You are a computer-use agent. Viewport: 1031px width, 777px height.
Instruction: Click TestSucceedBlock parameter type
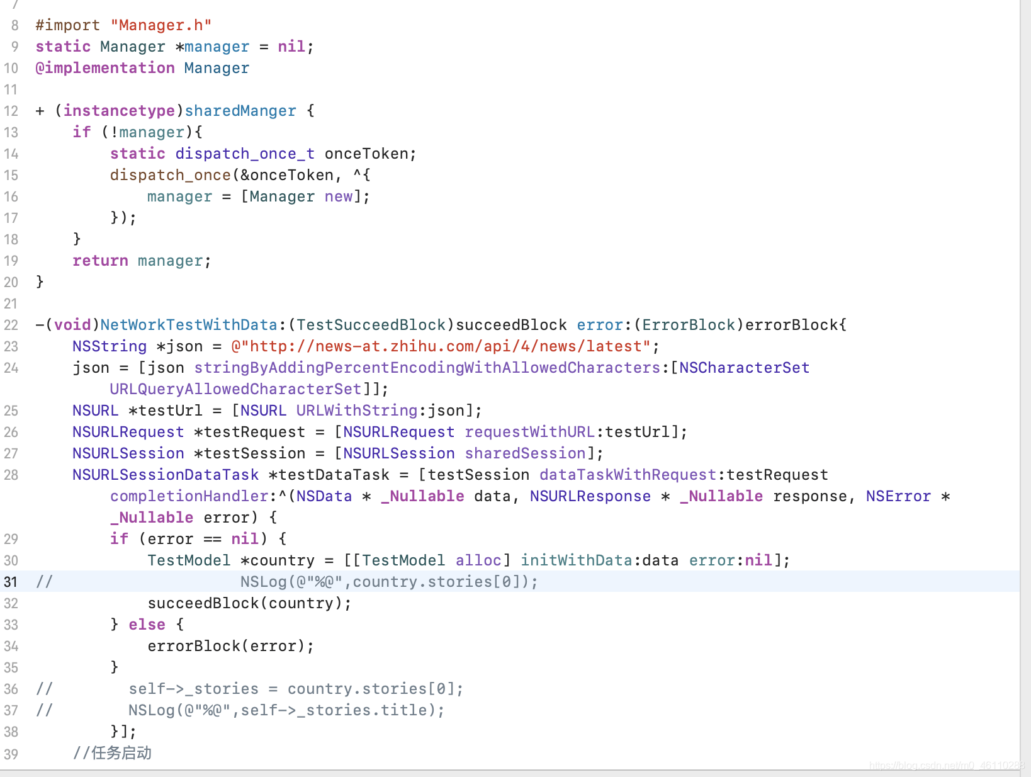pos(371,325)
